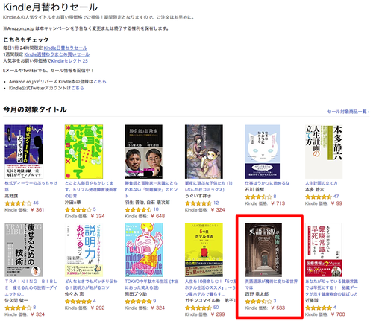Open the Kindle日替わりセール link
This screenshot has height=321, width=373.
66,48
